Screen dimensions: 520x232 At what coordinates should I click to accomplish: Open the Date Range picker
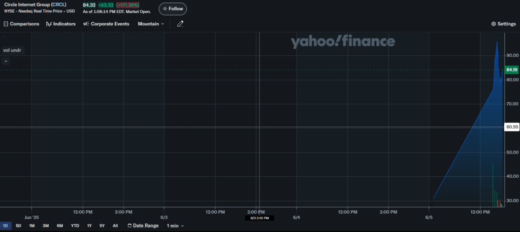coord(143,226)
